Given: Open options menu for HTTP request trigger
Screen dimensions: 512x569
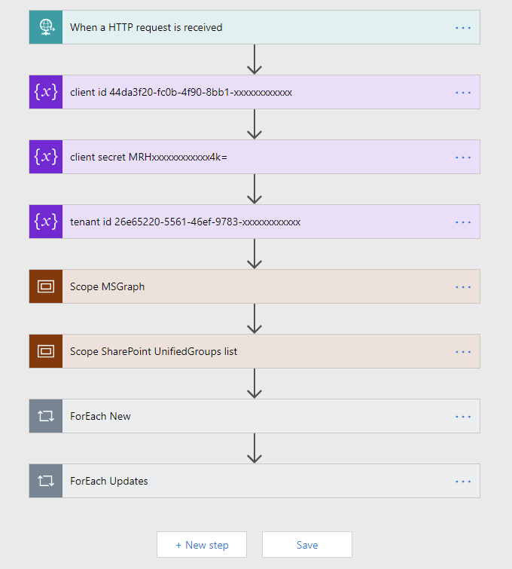Looking at the screenshot, I should pyautogui.click(x=463, y=27).
